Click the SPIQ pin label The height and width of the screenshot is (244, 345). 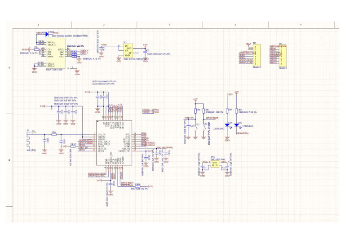click(x=128, y=134)
